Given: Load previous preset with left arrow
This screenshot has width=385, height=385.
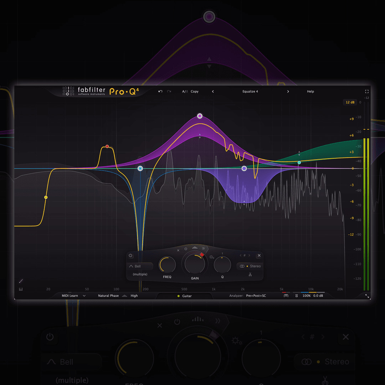Looking at the screenshot, I should click(213, 91).
